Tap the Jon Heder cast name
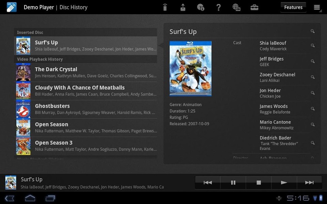Viewport: 327px width, 204px height. click(270, 91)
